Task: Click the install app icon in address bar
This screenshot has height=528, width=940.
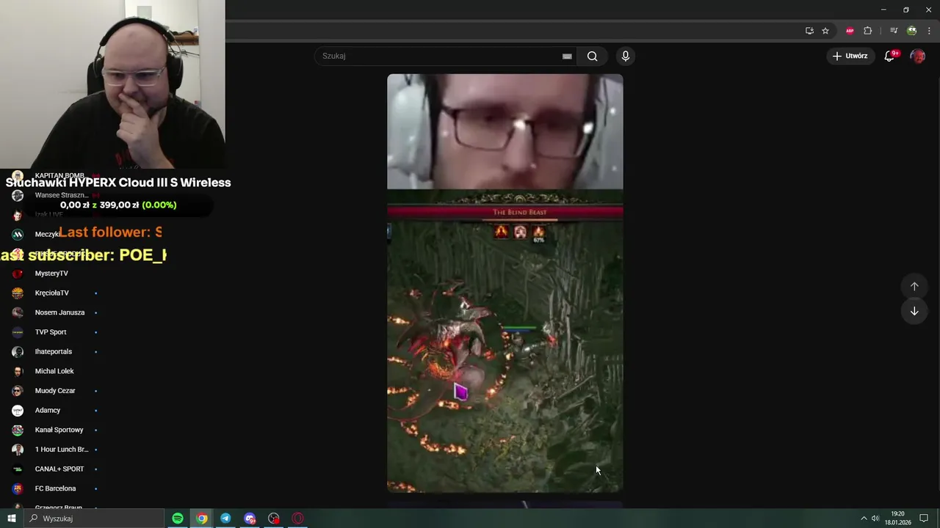Action: coord(809,31)
